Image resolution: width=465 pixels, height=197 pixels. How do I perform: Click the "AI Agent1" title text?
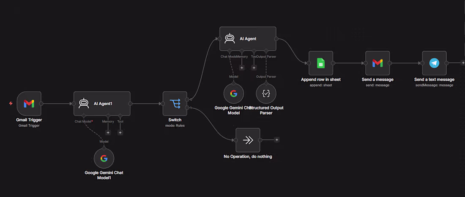pyautogui.click(x=103, y=104)
